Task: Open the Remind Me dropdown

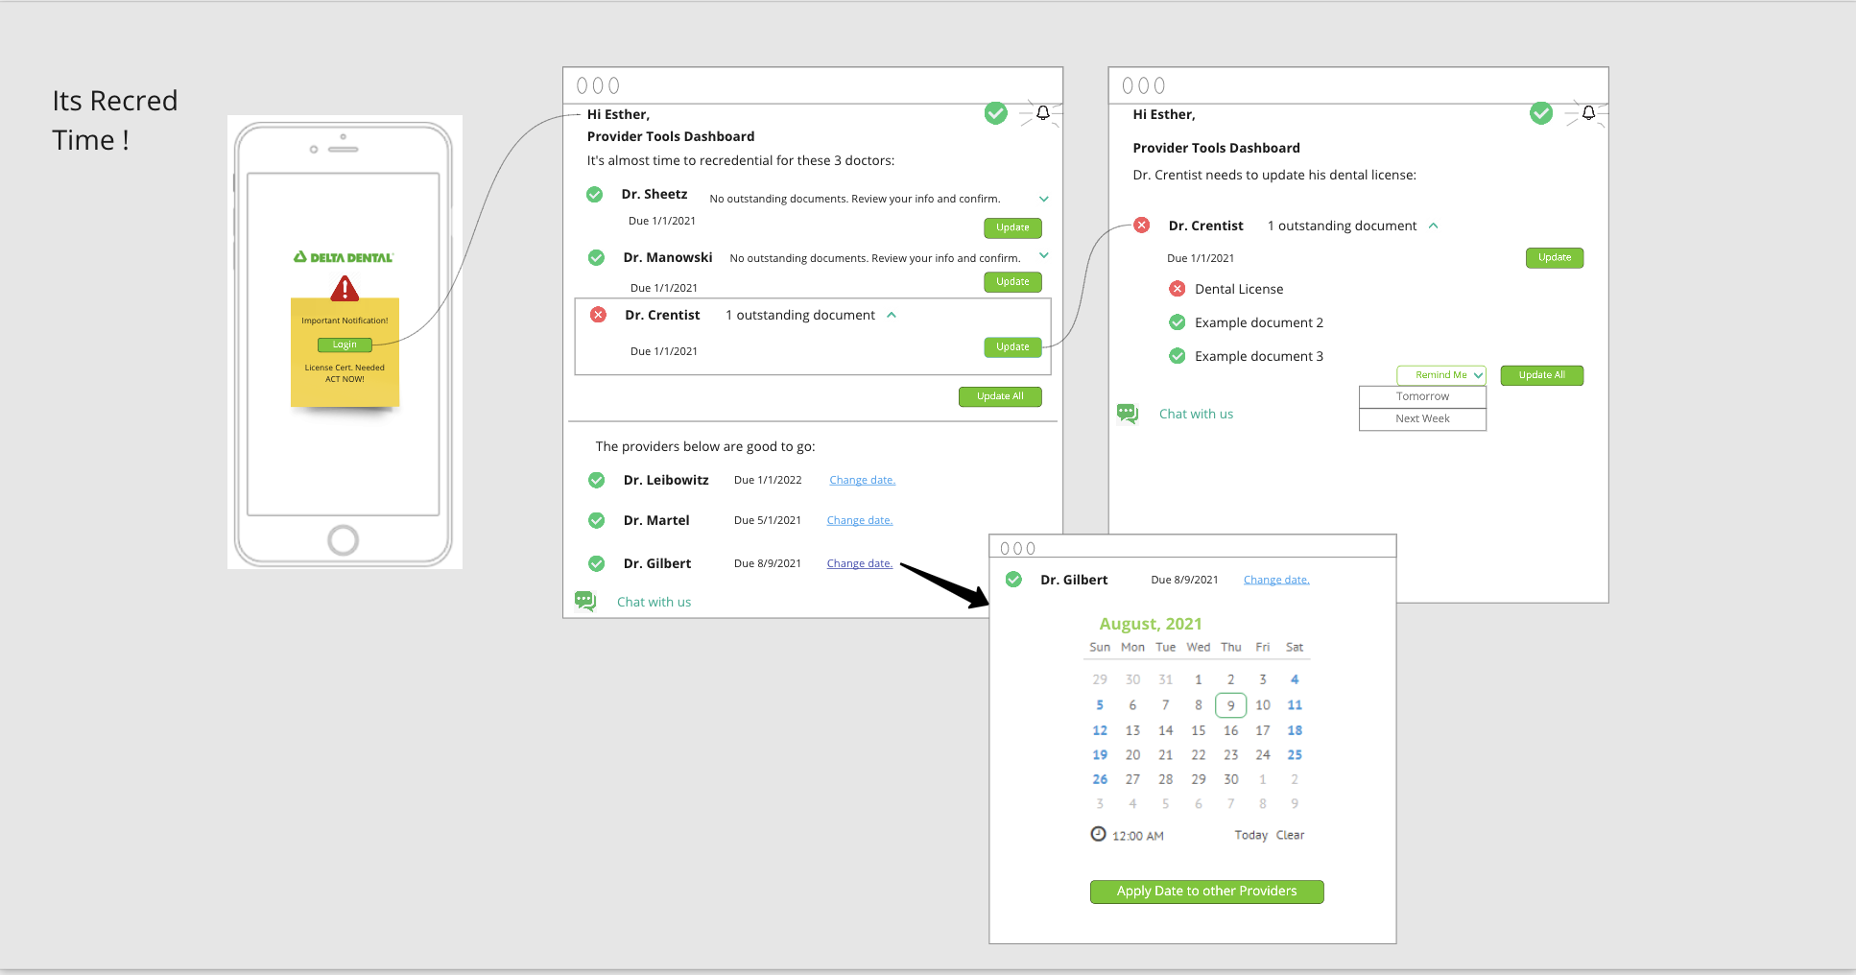Action: pyautogui.click(x=1441, y=375)
